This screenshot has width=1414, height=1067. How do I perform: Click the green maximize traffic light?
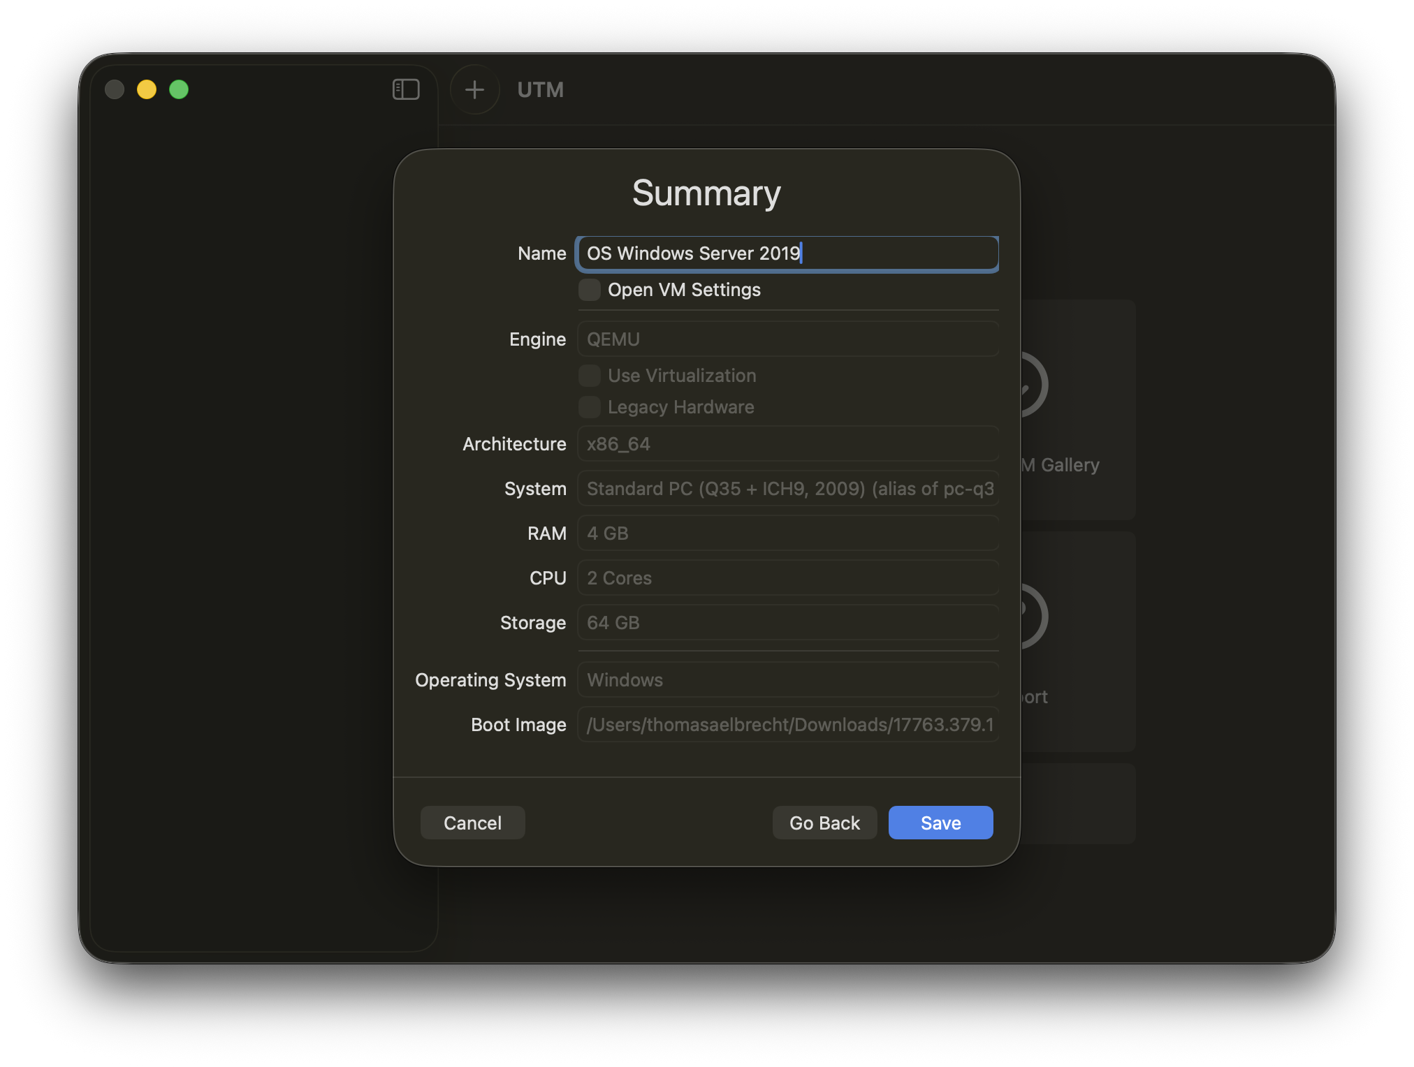180,89
